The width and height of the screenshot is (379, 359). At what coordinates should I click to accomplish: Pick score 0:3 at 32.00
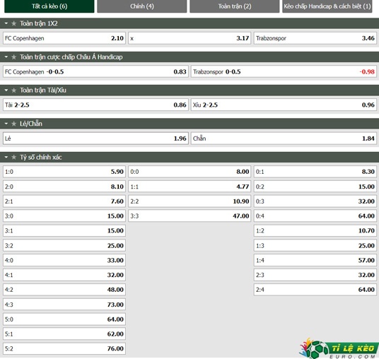click(315, 201)
